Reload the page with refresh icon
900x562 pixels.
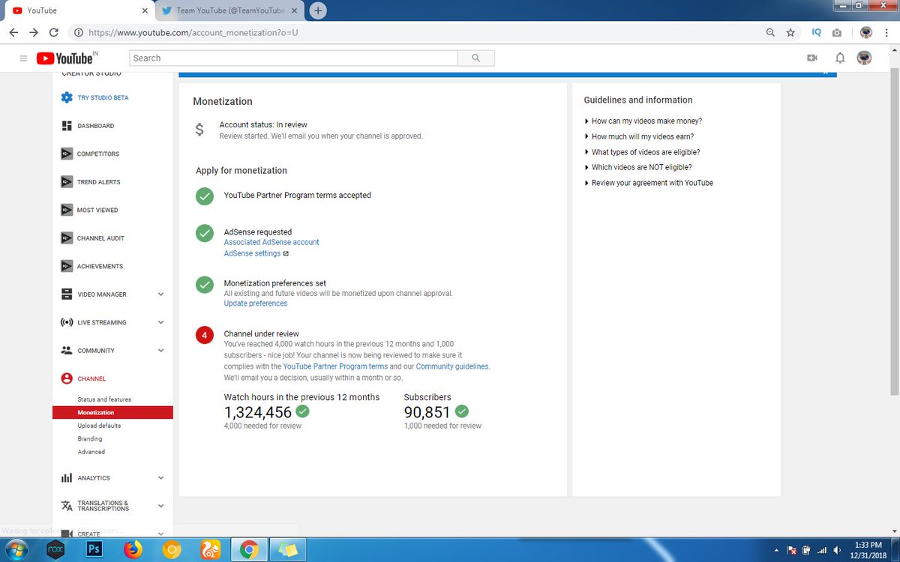(x=53, y=33)
